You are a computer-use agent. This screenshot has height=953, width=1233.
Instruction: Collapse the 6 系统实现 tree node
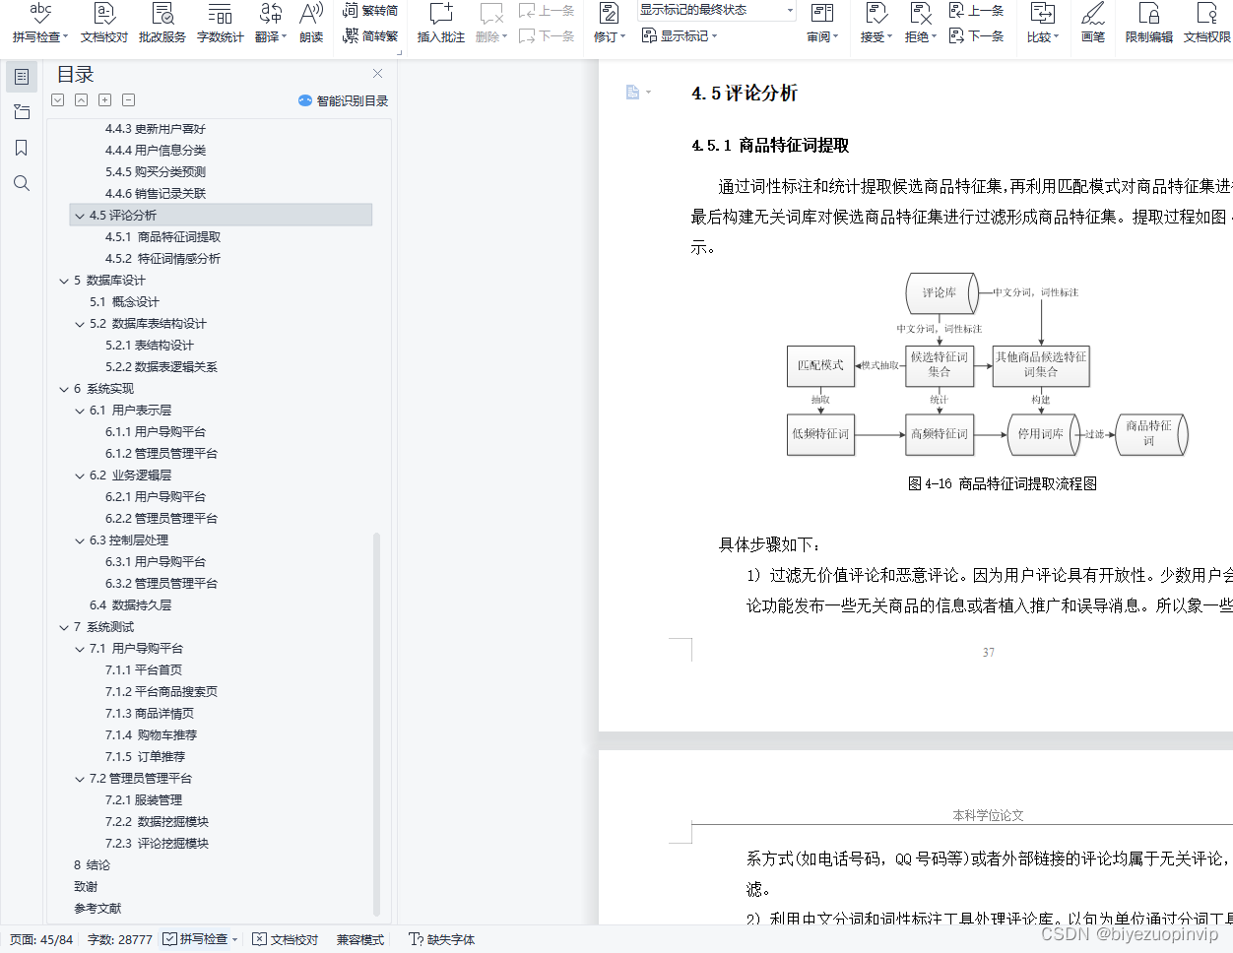point(64,389)
